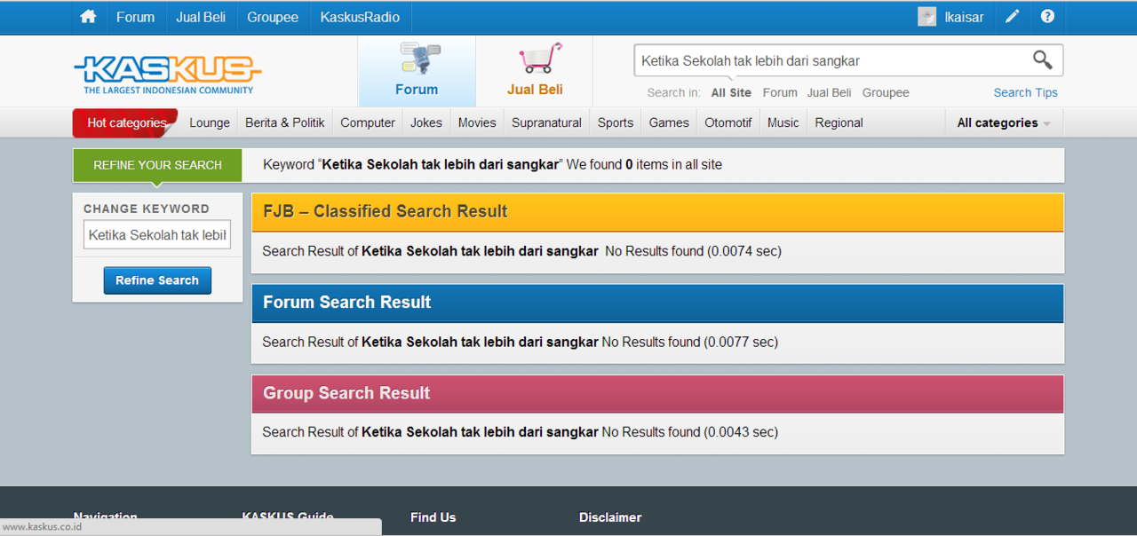Open Jual Beli in top bar
Screen dimensions: 1137x536
tap(201, 17)
